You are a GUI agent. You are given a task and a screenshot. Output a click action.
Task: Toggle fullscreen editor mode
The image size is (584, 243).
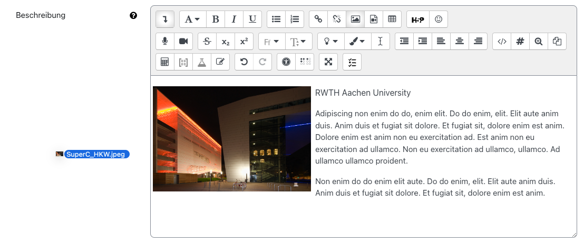[328, 62]
